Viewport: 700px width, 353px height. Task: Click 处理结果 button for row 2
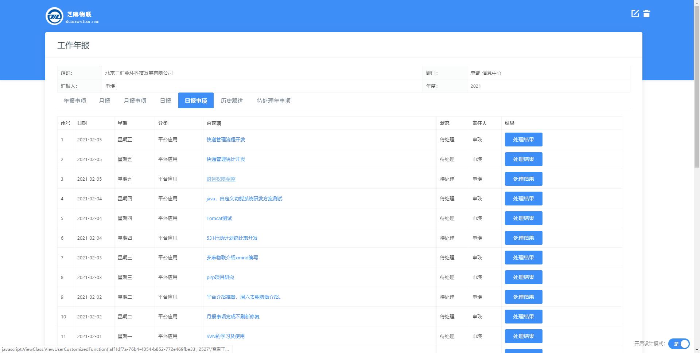tap(524, 159)
